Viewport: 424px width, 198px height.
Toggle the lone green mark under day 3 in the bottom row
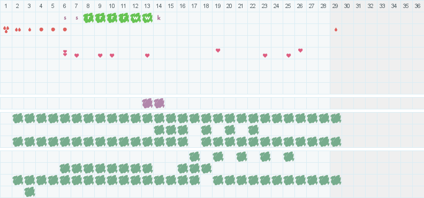29,192
